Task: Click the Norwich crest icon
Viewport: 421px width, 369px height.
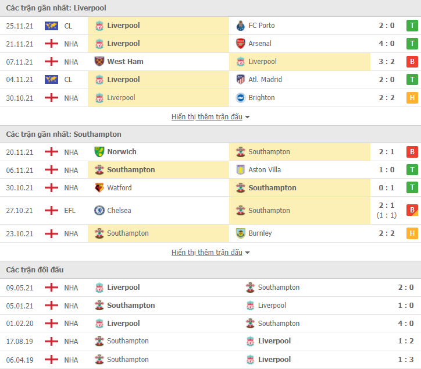Action: [x=99, y=152]
